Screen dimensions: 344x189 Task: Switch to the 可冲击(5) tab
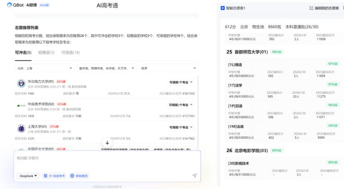[23, 53]
